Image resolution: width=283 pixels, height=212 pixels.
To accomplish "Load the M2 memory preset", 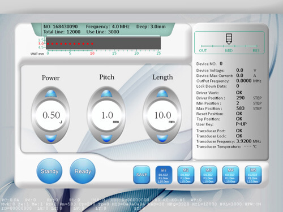I will click(186, 175).
